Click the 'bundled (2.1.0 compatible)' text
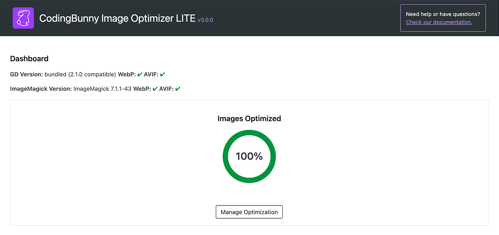This screenshot has height=235, width=499. click(80, 74)
